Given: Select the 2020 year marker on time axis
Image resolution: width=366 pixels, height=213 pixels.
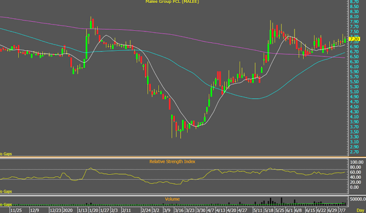Looking at the screenshot, I should click(67, 211).
